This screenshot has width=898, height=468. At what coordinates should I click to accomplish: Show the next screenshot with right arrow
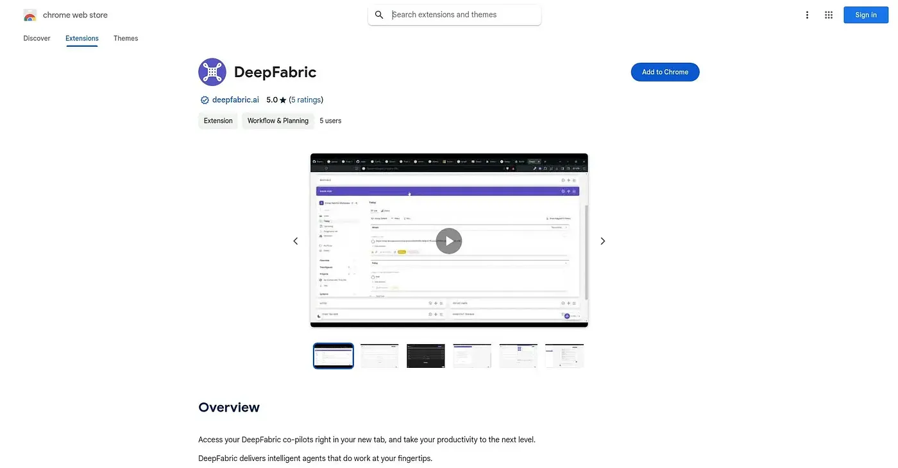pyautogui.click(x=602, y=241)
